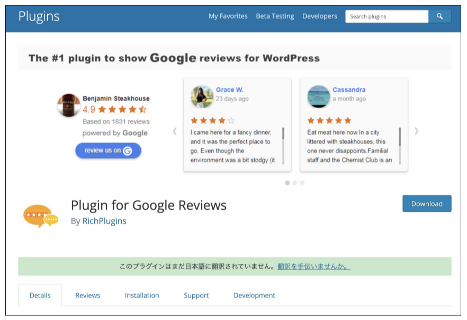Open Grace W. reviewer name link
Image resolution: width=467 pixels, height=320 pixels.
tap(230, 90)
